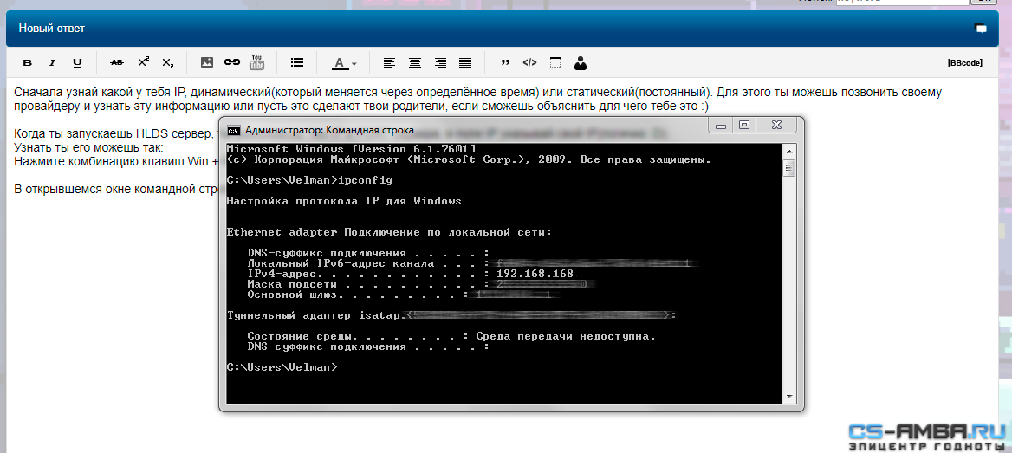This screenshot has height=453, width=1012.
Task: Insert a bulleted list
Action: pyautogui.click(x=297, y=62)
